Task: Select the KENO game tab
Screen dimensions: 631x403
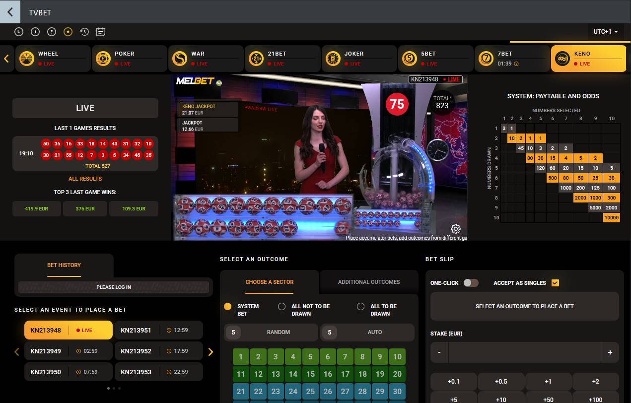Action: coord(589,59)
